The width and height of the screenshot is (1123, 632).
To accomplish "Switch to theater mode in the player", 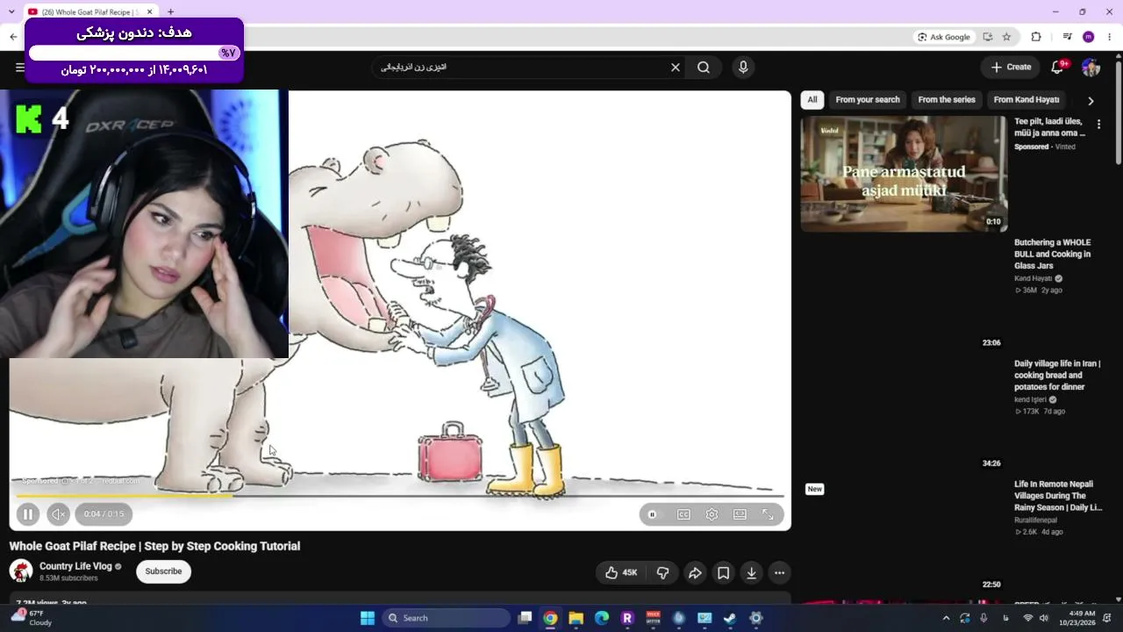I will click(x=740, y=514).
